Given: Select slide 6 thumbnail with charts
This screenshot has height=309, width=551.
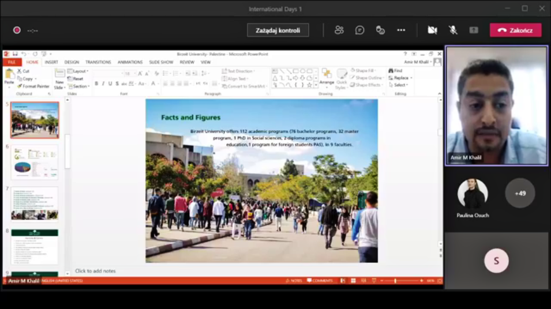Looking at the screenshot, I should tap(35, 163).
